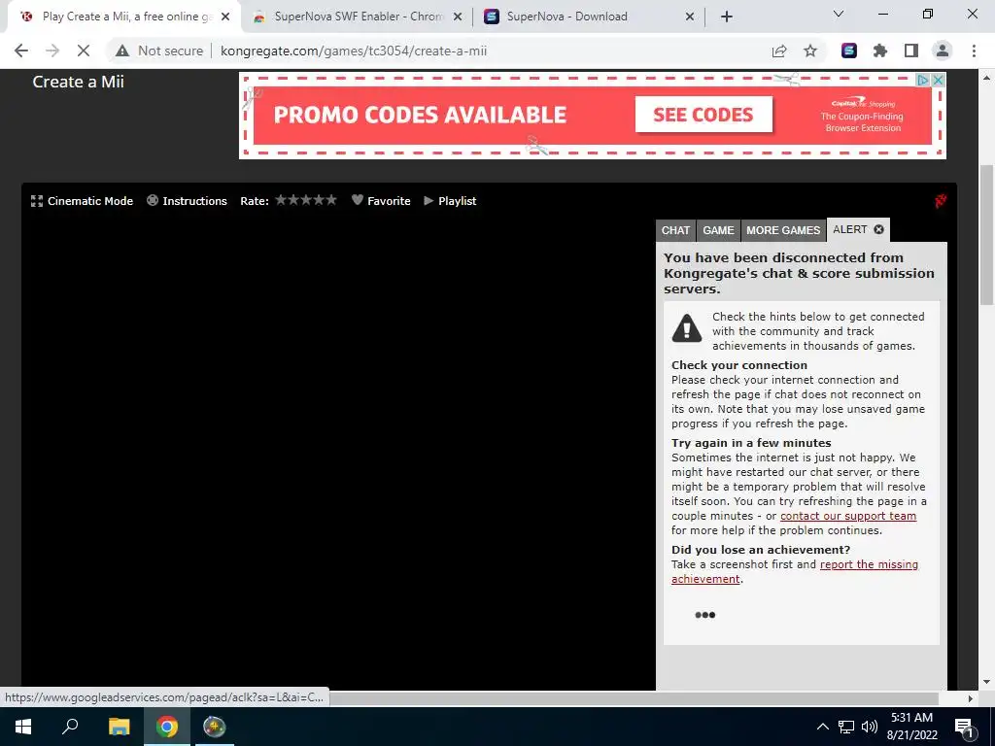Open the tab search chevron

click(x=839, y=14)
